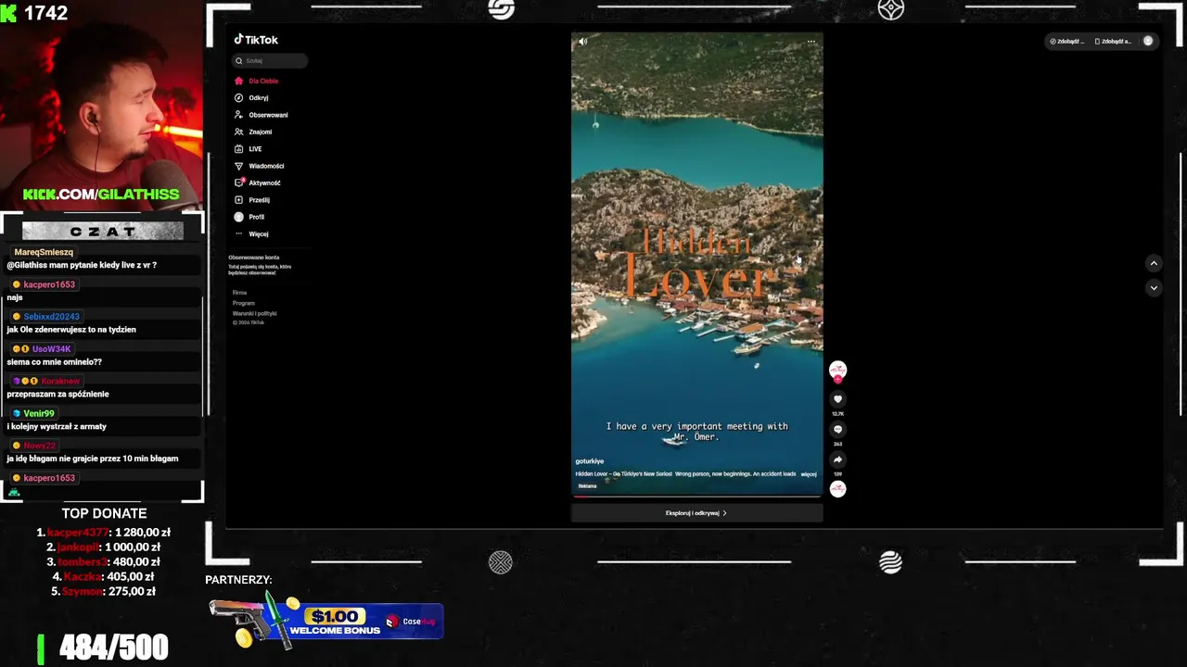Viewport: 1187px width, 667px height.
Task: Click the compass icon beside Odkryj
Action: pos(238,97)
